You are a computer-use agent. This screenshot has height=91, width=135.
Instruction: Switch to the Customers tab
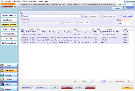tap(69, 5)
